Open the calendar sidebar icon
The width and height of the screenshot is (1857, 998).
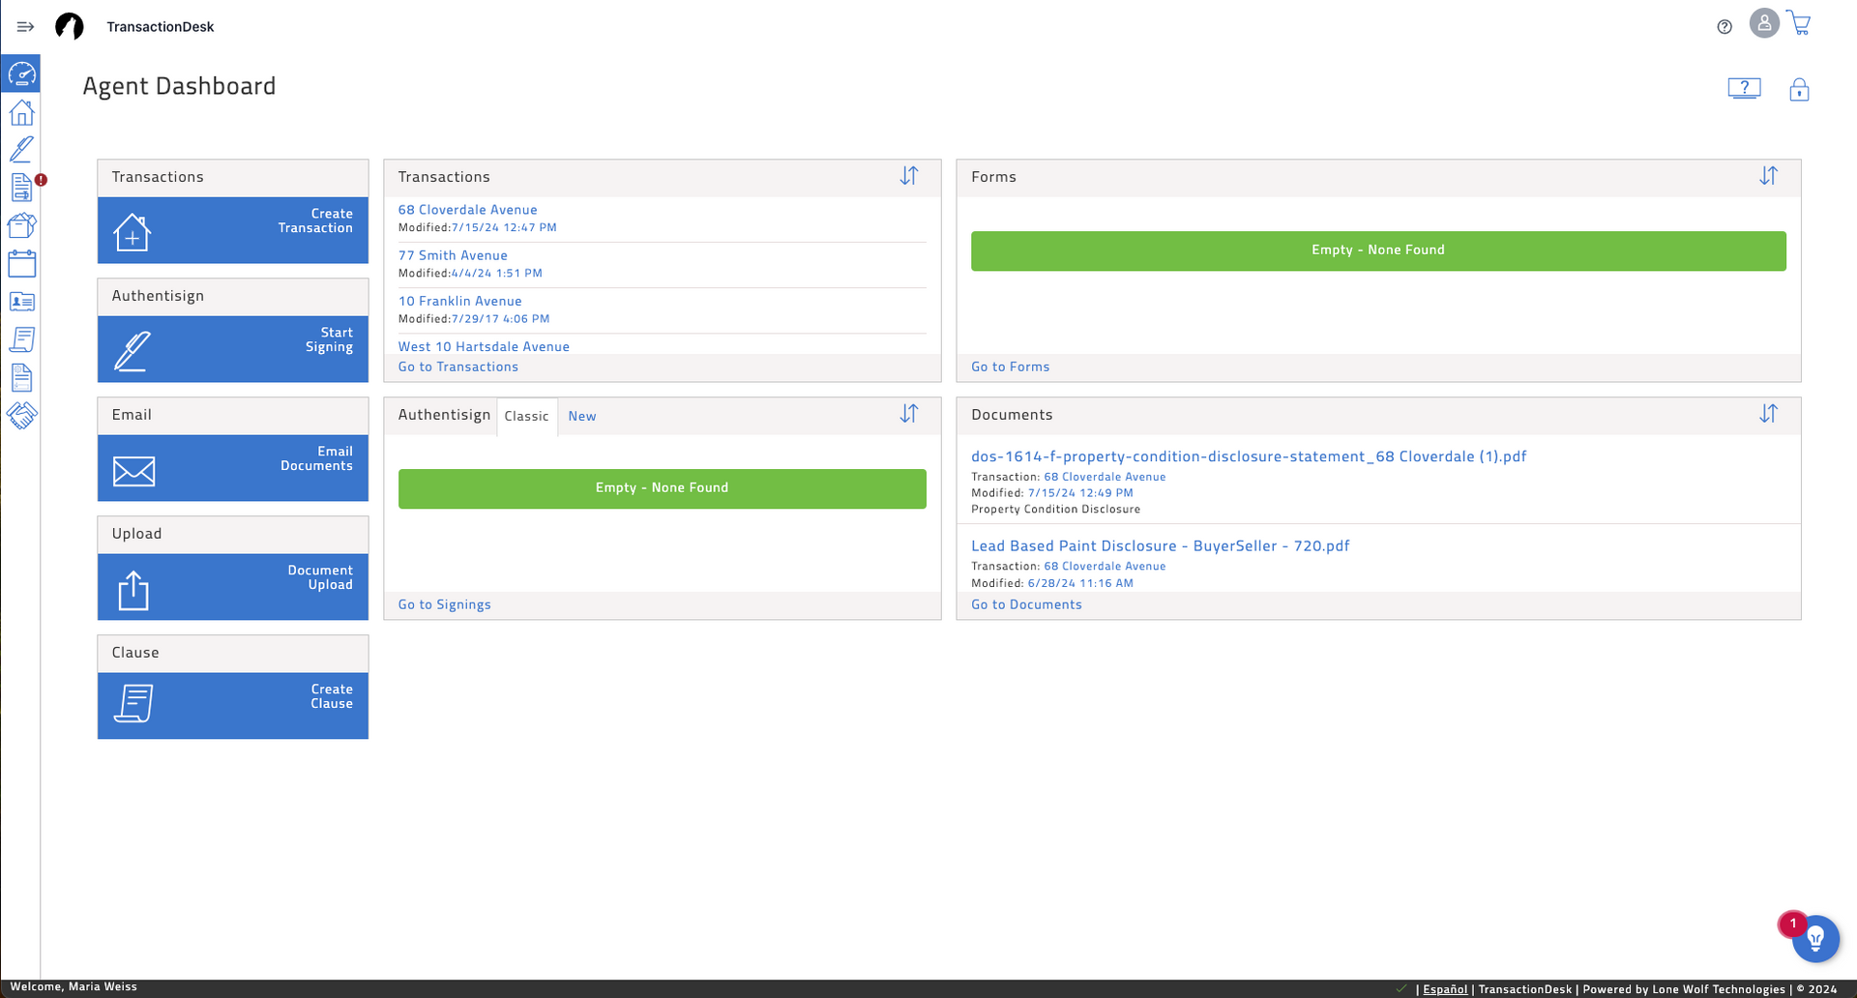coord(21,263)
